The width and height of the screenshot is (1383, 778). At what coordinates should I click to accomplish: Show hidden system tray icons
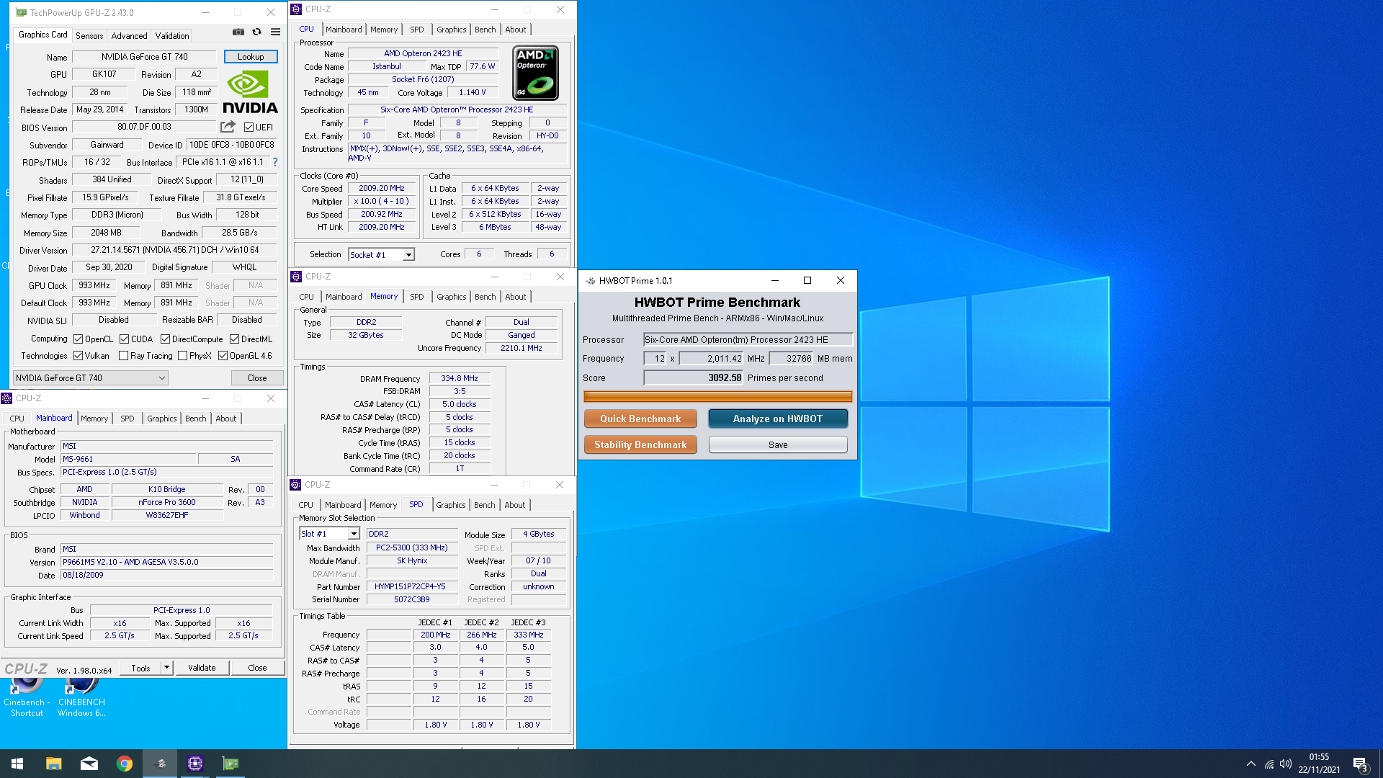tap(1250, 764)
